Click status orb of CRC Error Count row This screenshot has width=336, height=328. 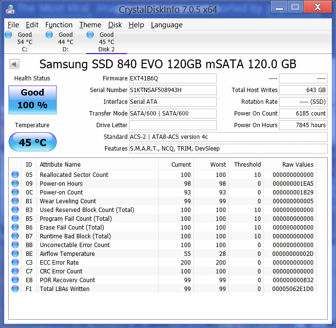(x=15, y=271)
